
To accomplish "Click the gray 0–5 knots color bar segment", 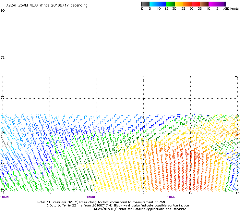I will [x=145, y=4].
